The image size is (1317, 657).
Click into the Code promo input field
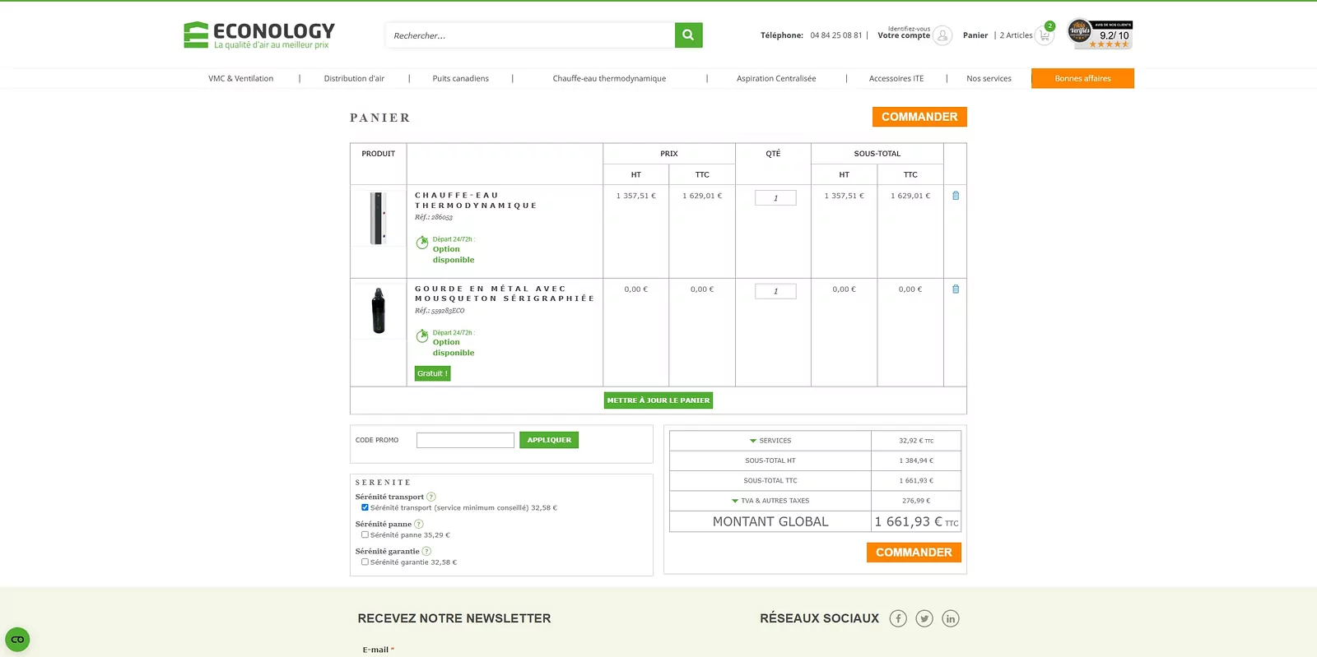click(x=465, y=440)
